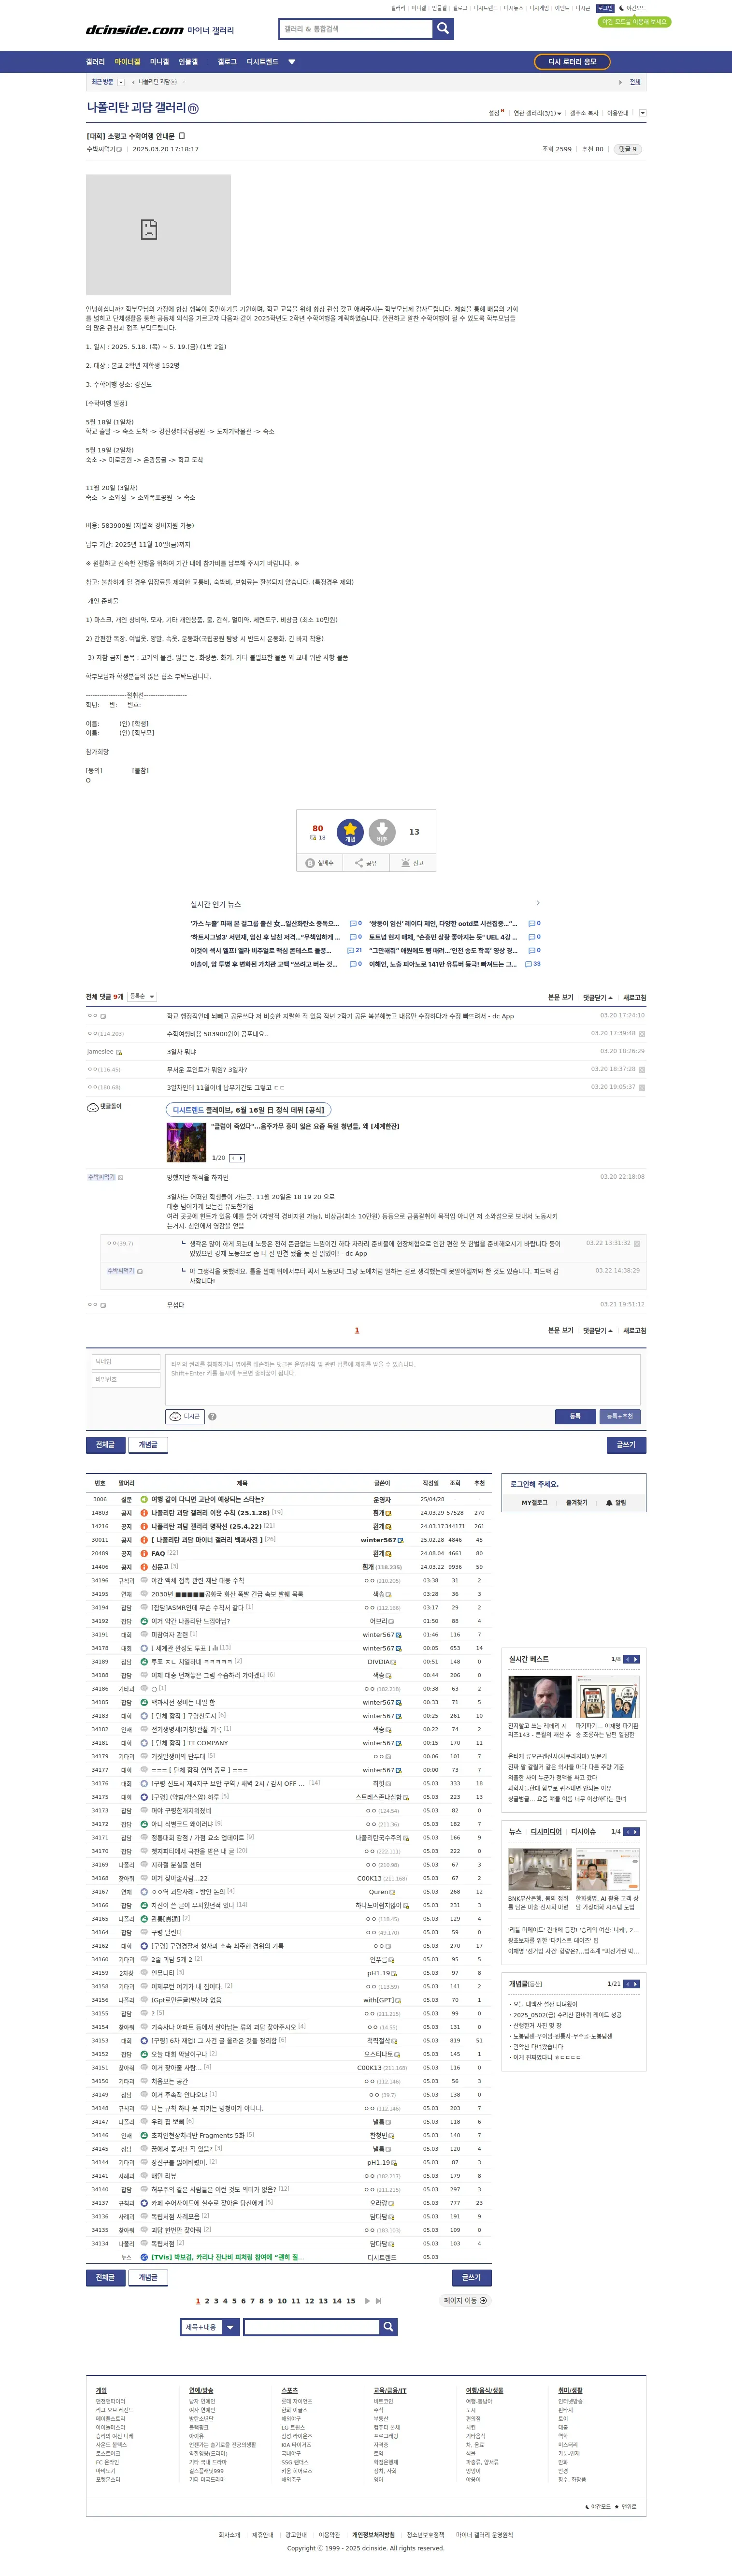The height and width of the screenshot is (2576, 732).
Task: Click 본문 보기 above comment list
Action: tap(561, 997)
